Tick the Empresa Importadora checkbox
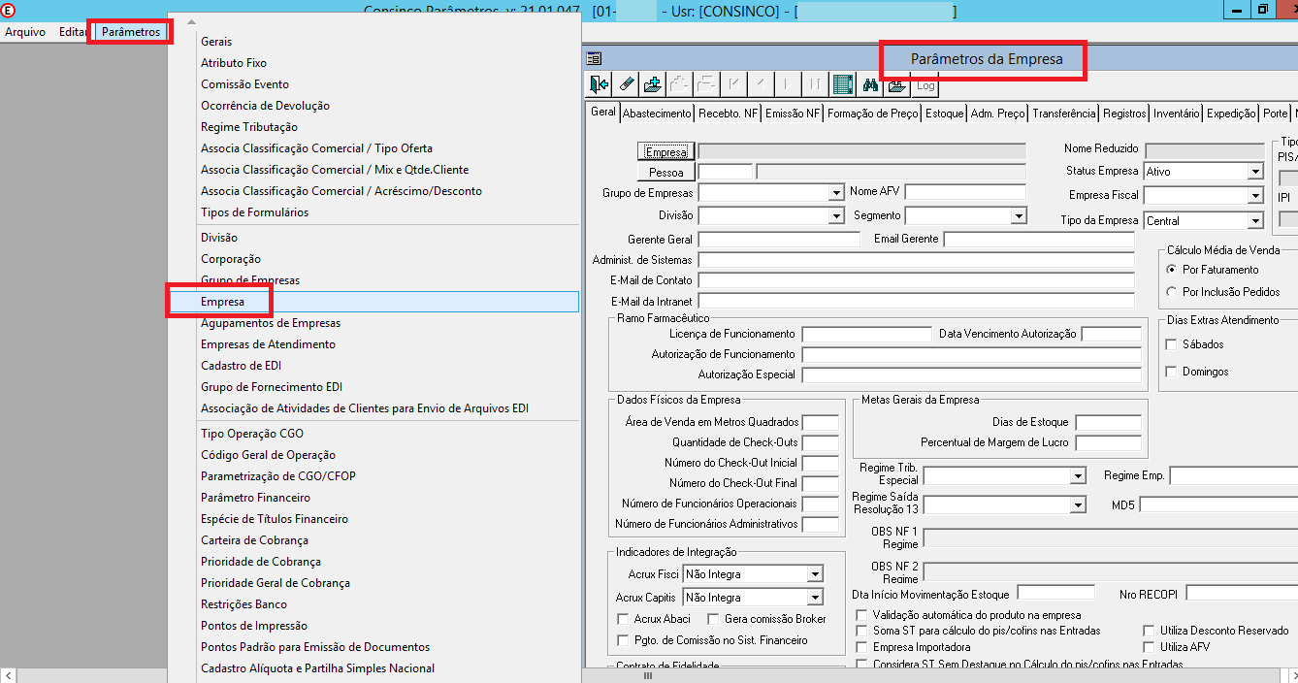 [862, 647]
